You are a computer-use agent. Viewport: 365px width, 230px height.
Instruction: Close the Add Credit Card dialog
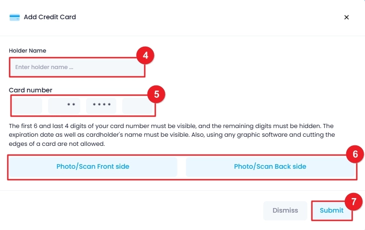click(x=346, y=17)
